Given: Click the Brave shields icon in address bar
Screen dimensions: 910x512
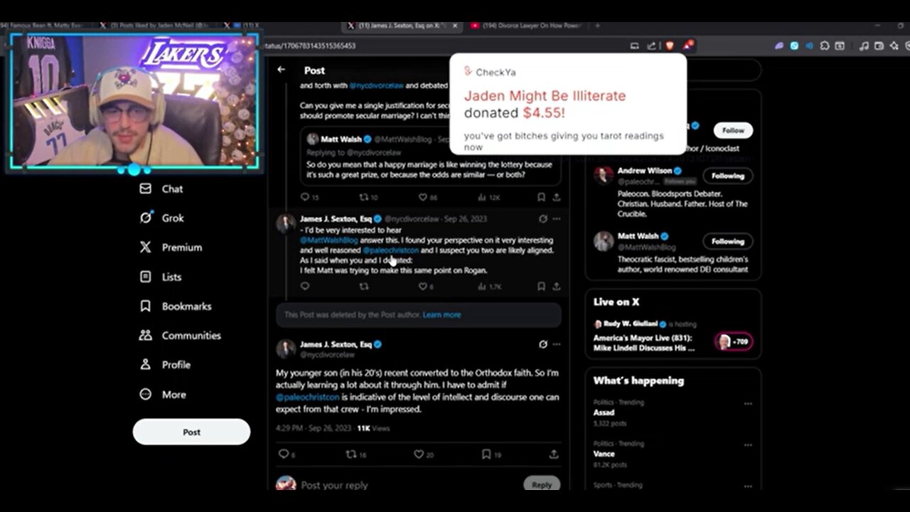Looking at the screenshot, I should pos(670,46).
